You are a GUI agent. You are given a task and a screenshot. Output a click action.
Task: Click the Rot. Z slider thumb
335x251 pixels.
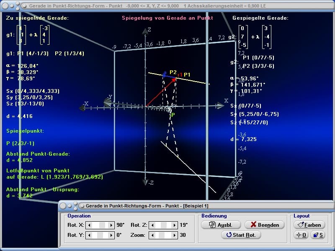pyautogui.click(x=164, y=225)
